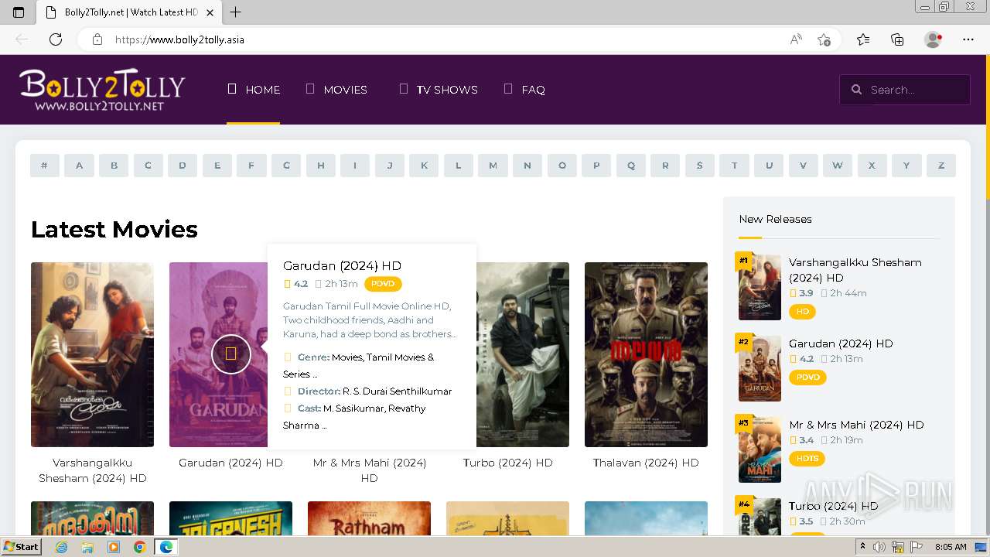This screenshot has width=990, height=557.
Task: Open Thalavan (2024) HD title link
Action: coord(646,463)
